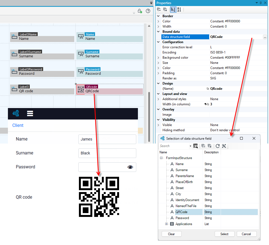
Task: Expand all nodes in the selection dialog
Action: [x=209, y=146]
